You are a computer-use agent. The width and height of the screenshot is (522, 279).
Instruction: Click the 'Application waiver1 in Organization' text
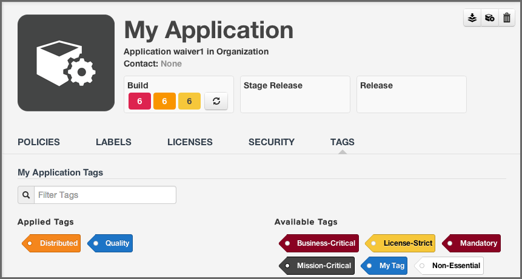coord(196,52)
